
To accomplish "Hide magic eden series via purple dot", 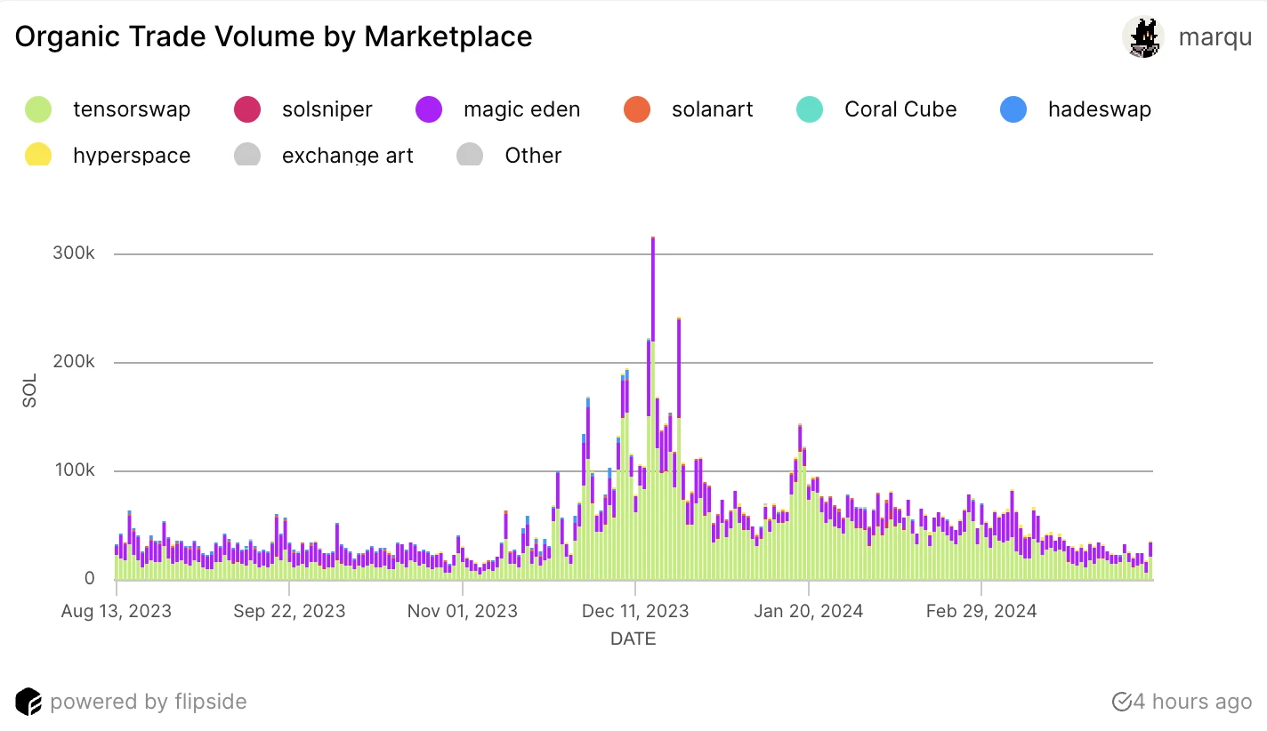I will (x=429, y=109).
